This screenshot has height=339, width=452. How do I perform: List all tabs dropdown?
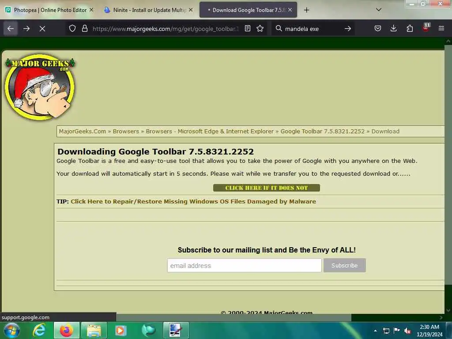click(x=379, y=10)
